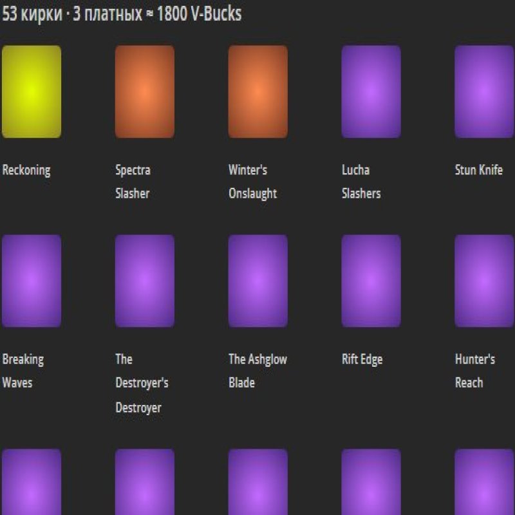The width and height of the screenshot is (515, 515).
Task: Select the Rift Edge purple thumbnail
Action: click(x=371, y=279)
